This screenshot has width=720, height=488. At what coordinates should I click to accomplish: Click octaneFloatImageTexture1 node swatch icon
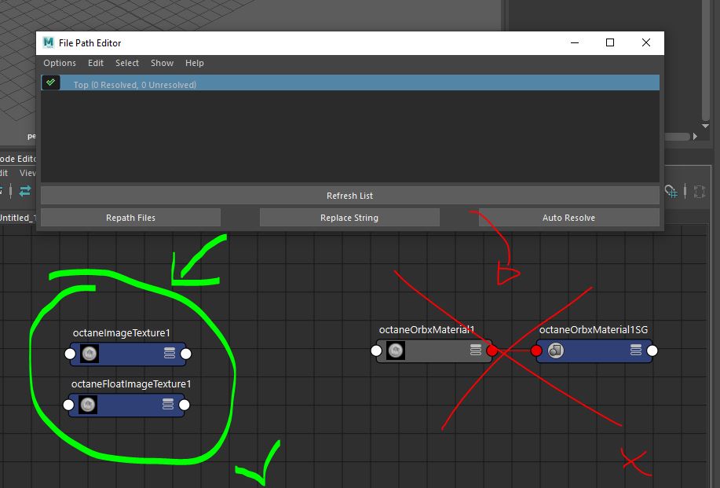click(88, 405)
